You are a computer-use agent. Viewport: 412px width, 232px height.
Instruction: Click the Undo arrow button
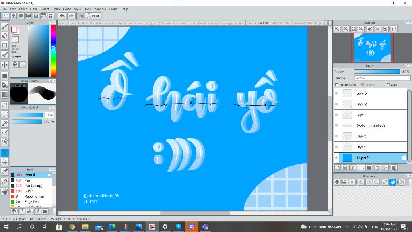[x=62, y=16]
